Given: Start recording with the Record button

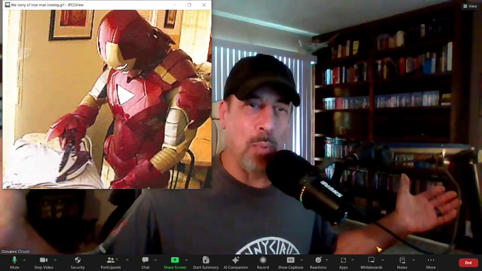Looking at the screenshot, I should (263, 262).
